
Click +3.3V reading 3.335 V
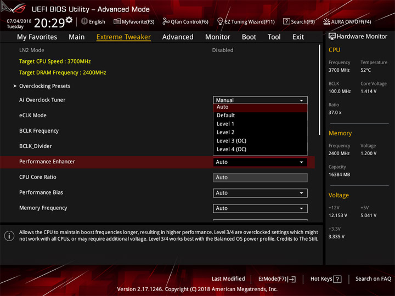[x=336, y=237]
